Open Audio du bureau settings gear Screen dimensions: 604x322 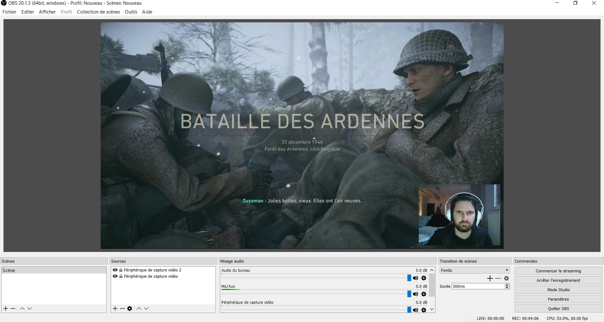coord(424,278)
